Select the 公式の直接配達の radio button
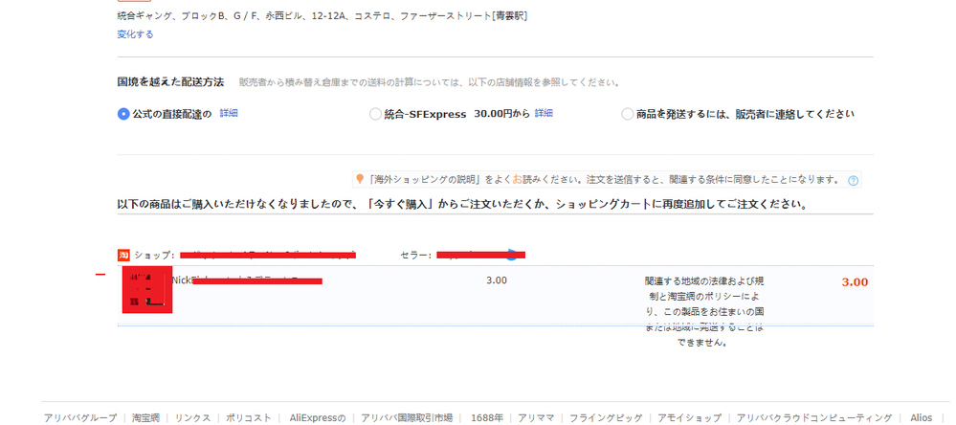Screen dimensions: 956x425 [x=123, y=114]
